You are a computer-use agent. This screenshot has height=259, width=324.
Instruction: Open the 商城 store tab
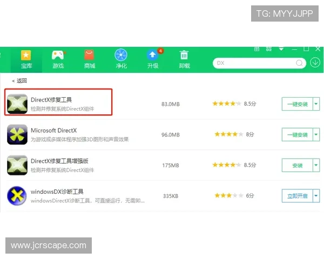point(90,59)
